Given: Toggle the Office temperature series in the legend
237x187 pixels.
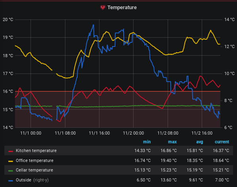Looking at the screenshot, I should coord(34,160).
